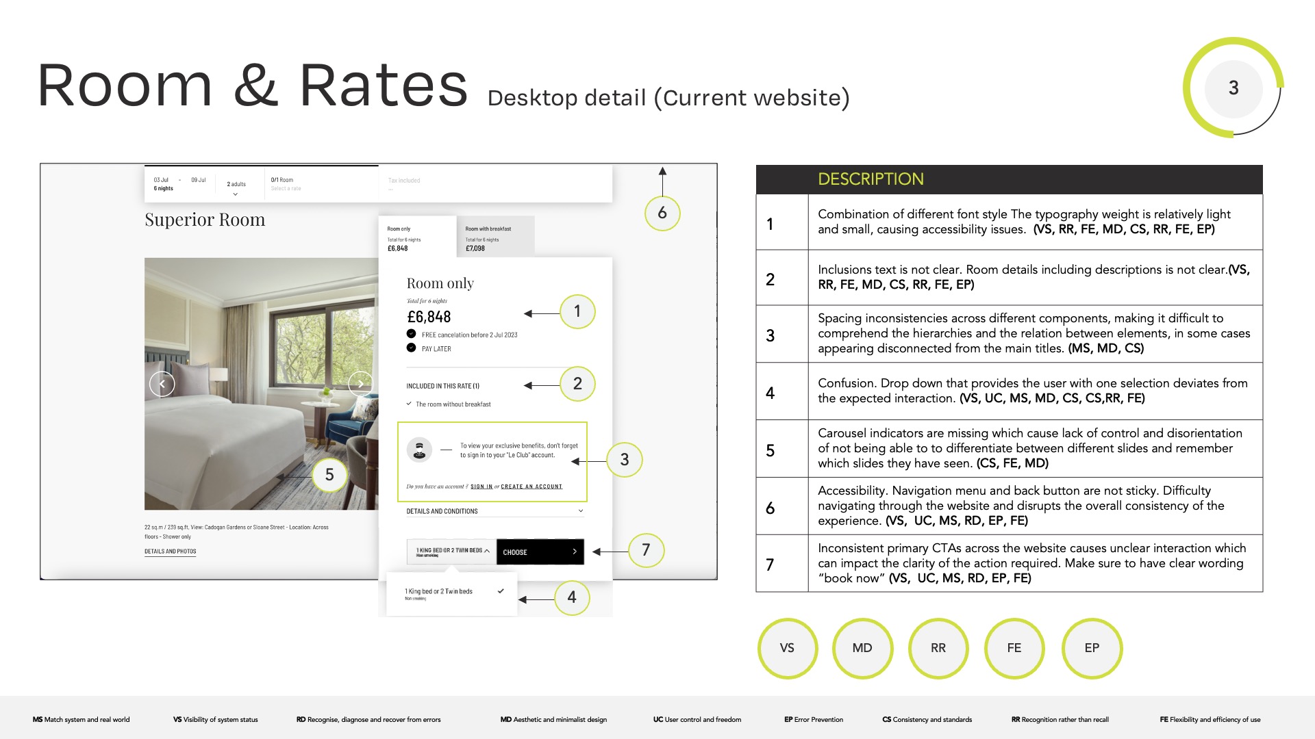Open the 1 King Bed or 2 Twin Beds dropdown
Screen dimensions: 1315x739
[x=451, y=552]
